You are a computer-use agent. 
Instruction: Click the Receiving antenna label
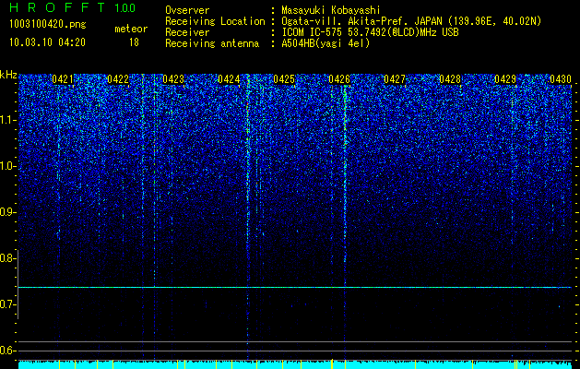point(212,43)
